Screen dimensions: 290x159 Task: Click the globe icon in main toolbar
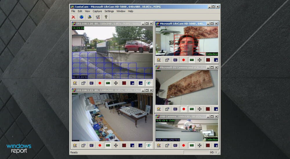click(x=81, y=17)
